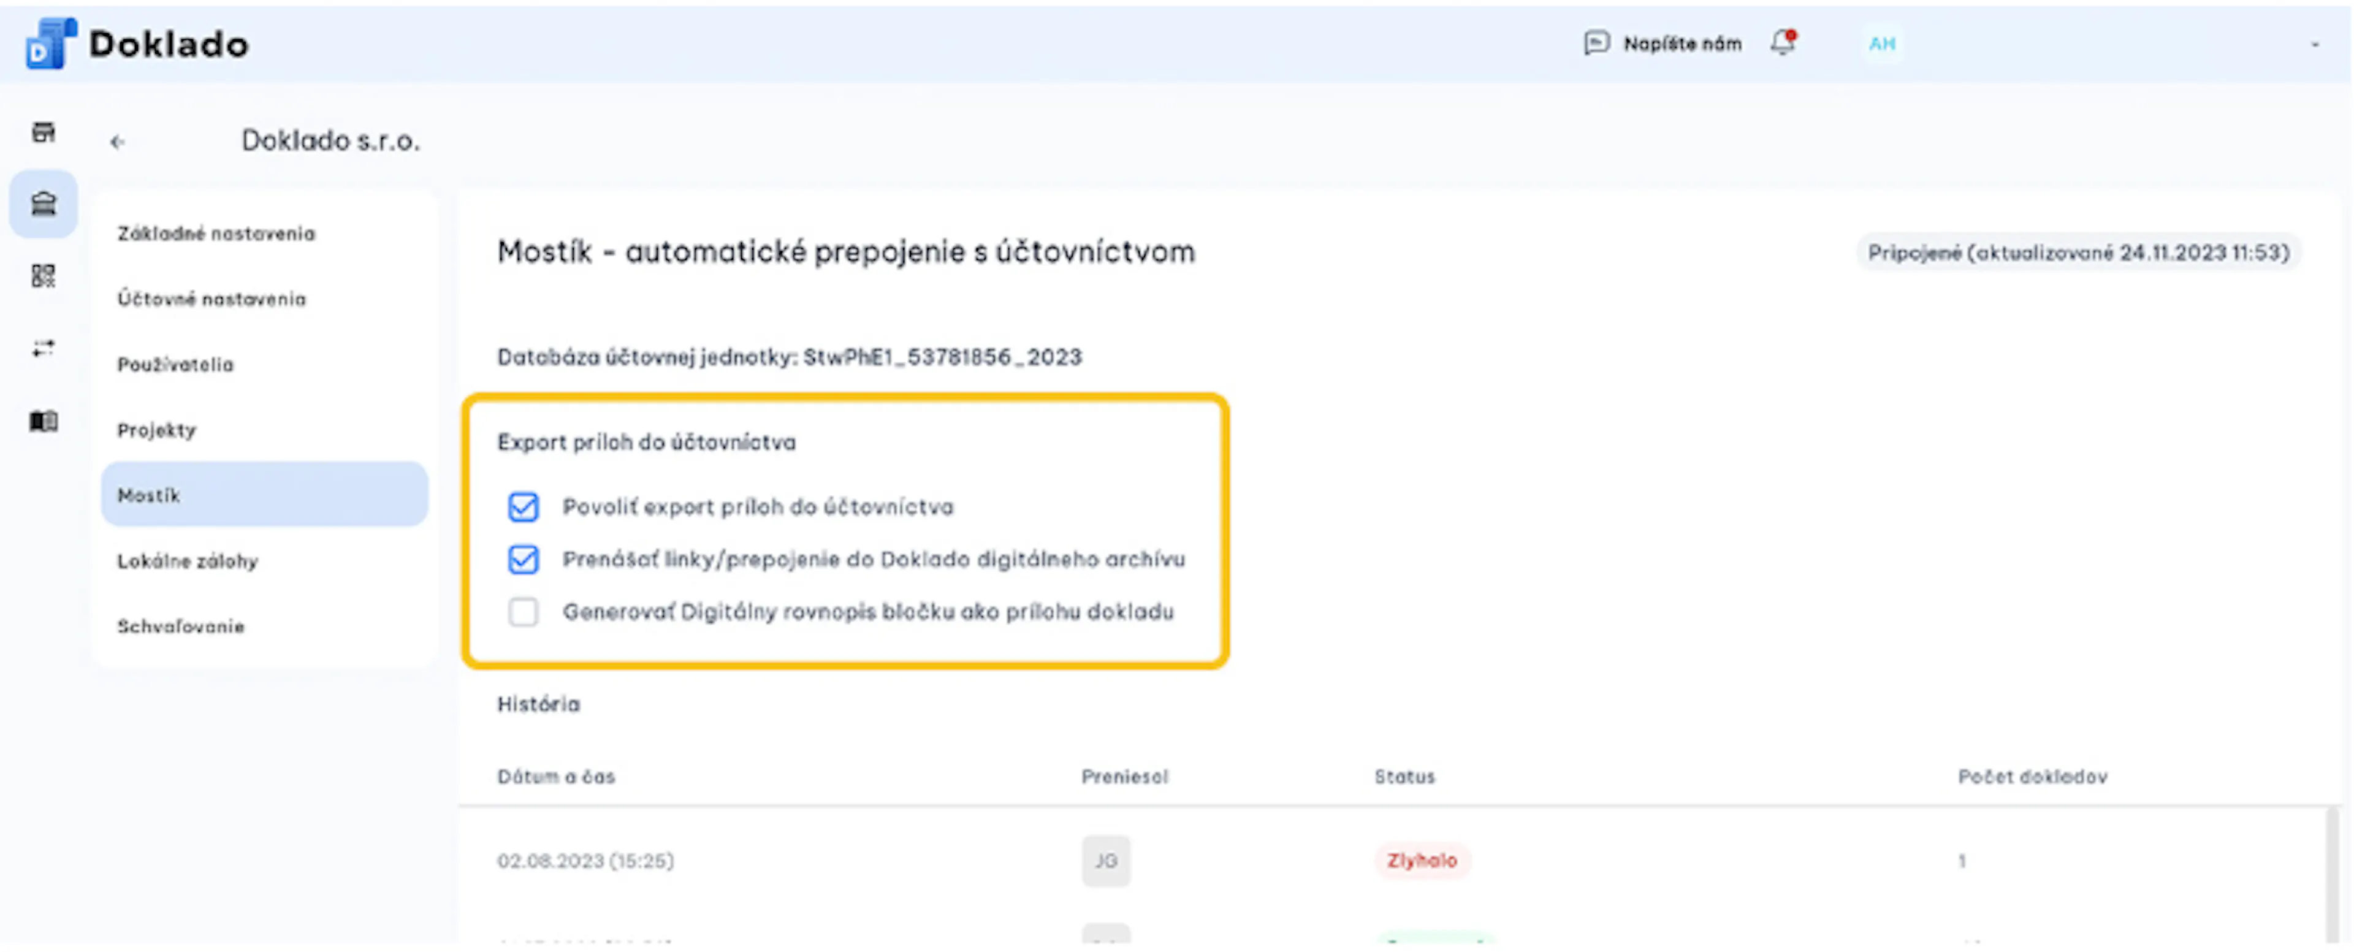Go back with the left arrow
The image size is (2354, 952).
point(117,142)
